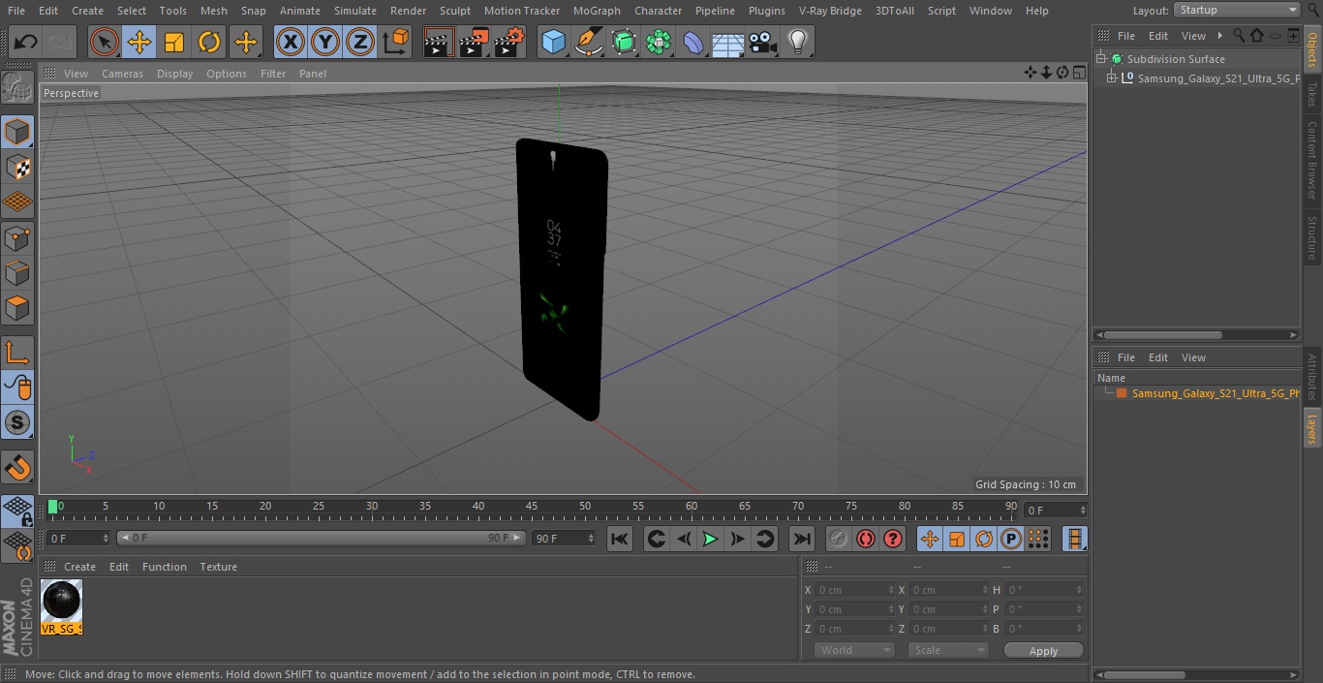Open material manager Create menu
This screenshot has height=683, width=1323.
tap(79, 567)
